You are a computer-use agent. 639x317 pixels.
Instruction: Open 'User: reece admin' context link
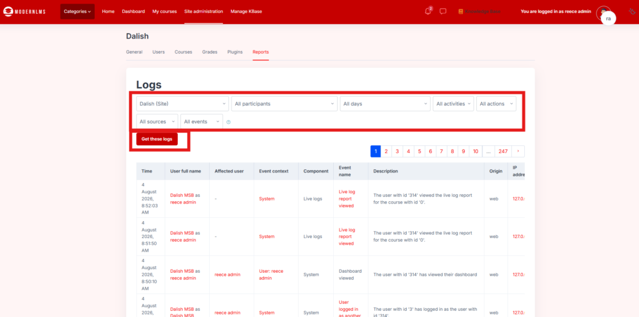[271, 275]
